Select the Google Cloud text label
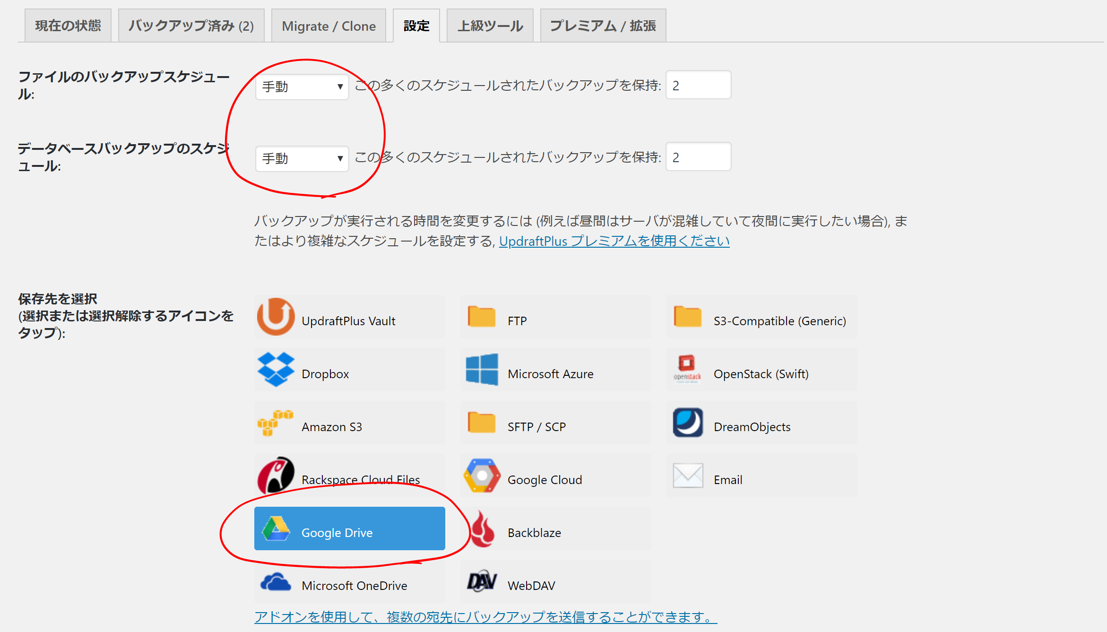This screenshot has height=632, width=1107. (545, 480)
